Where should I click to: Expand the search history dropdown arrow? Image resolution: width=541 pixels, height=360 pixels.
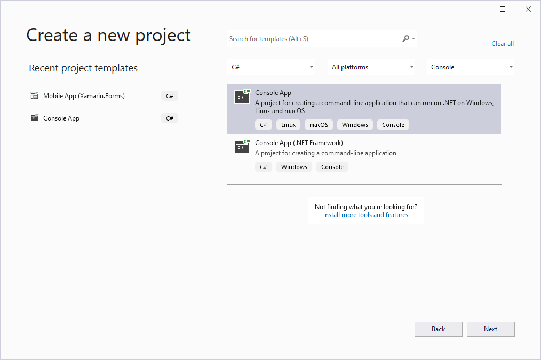coord(413,38)
